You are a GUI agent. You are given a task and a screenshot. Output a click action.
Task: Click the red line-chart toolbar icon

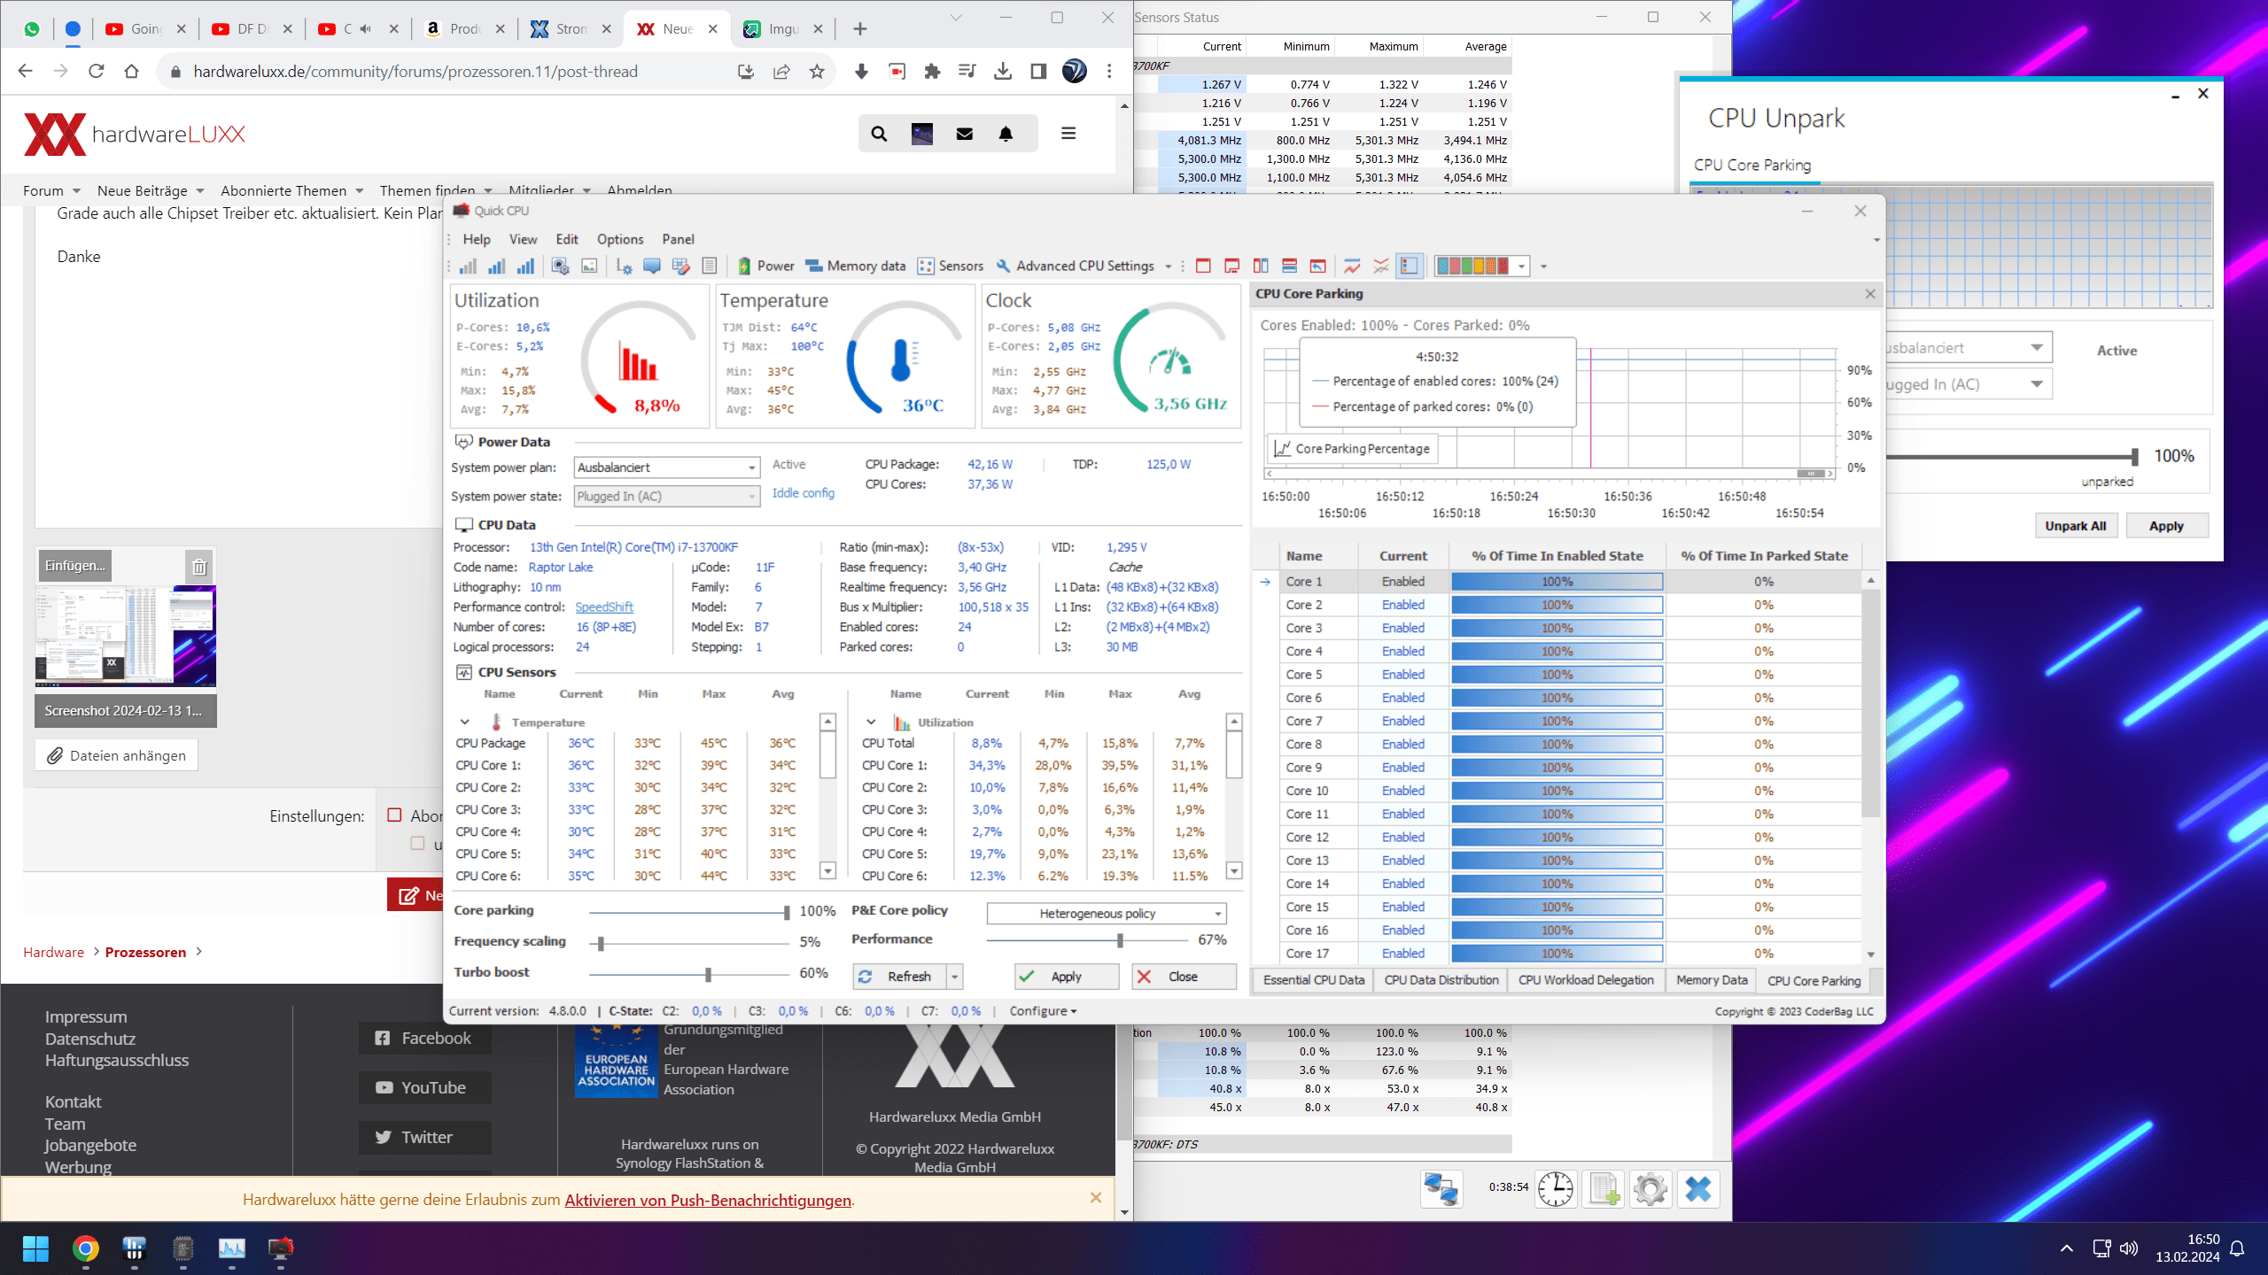click(1352, 266)
